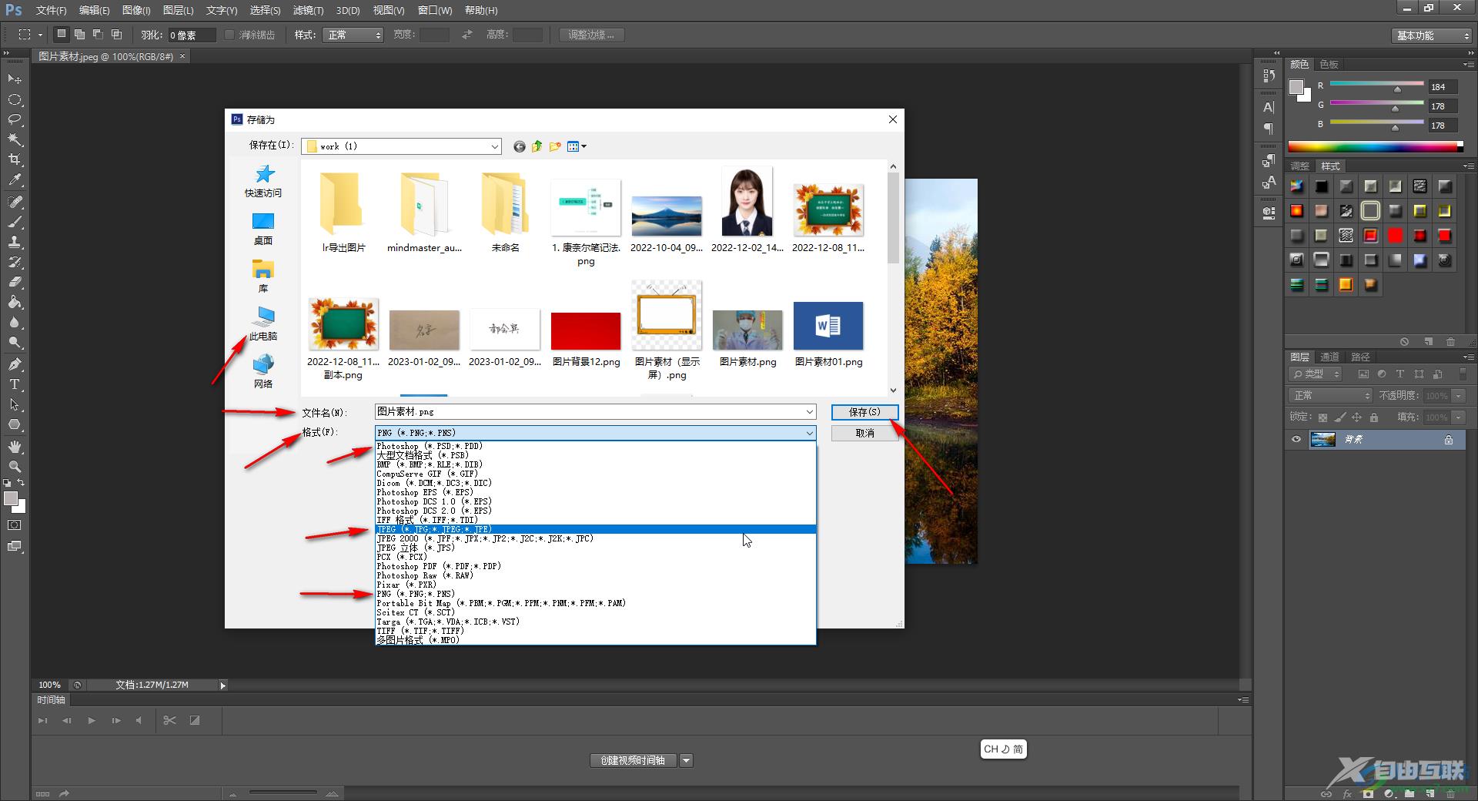This screenshot has height=801, width=1478.
Task: Toggle Quick Mask mode icon
Action: coord(15,525)
